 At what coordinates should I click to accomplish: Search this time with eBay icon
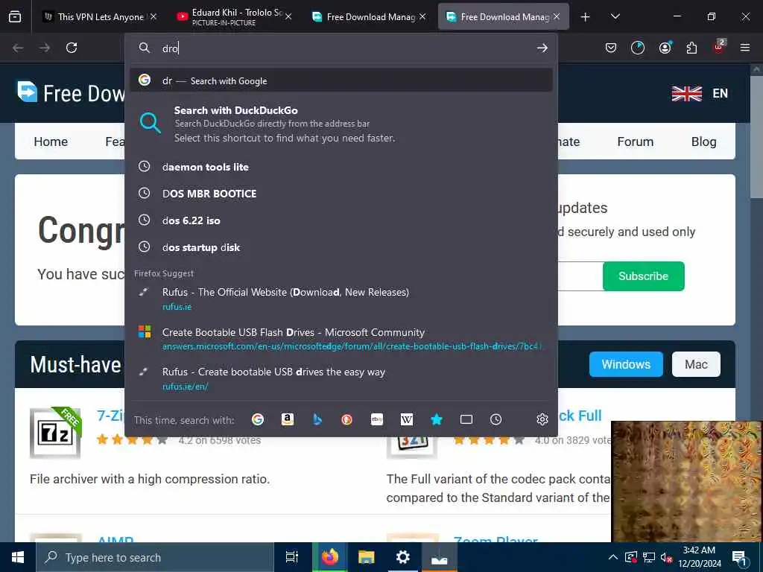tap(377, 419)
